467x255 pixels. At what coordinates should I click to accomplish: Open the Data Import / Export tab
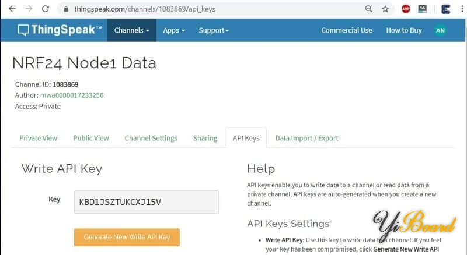click(x=306, y=138)
